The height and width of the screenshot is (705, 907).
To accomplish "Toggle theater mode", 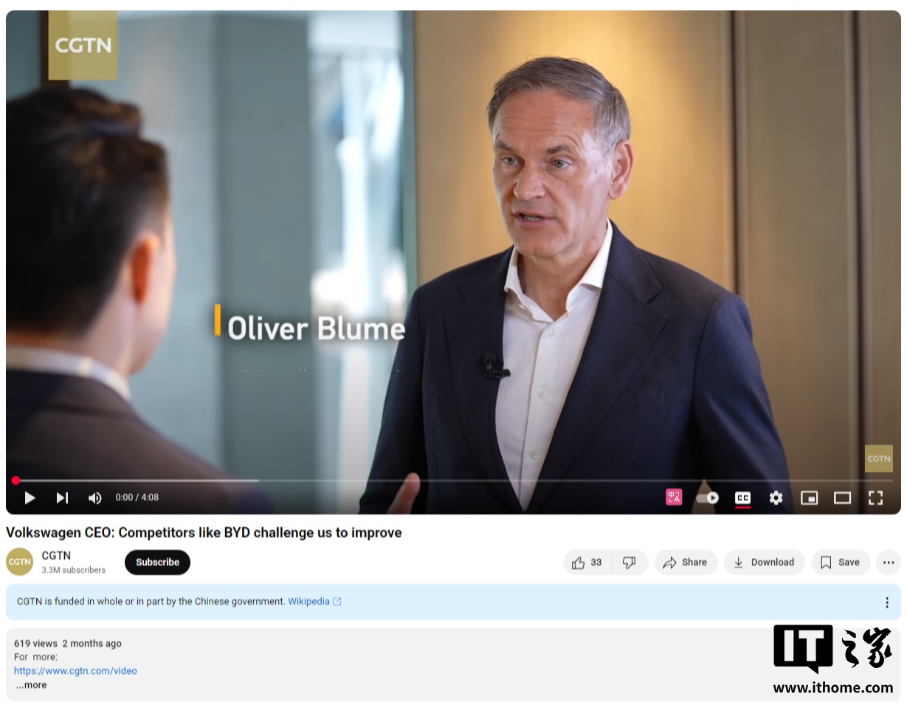I will coord(842,498).
